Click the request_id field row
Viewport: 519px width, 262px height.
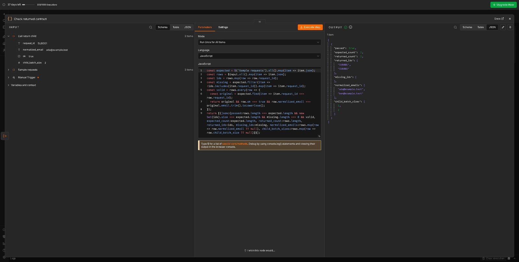click(32, 43)
